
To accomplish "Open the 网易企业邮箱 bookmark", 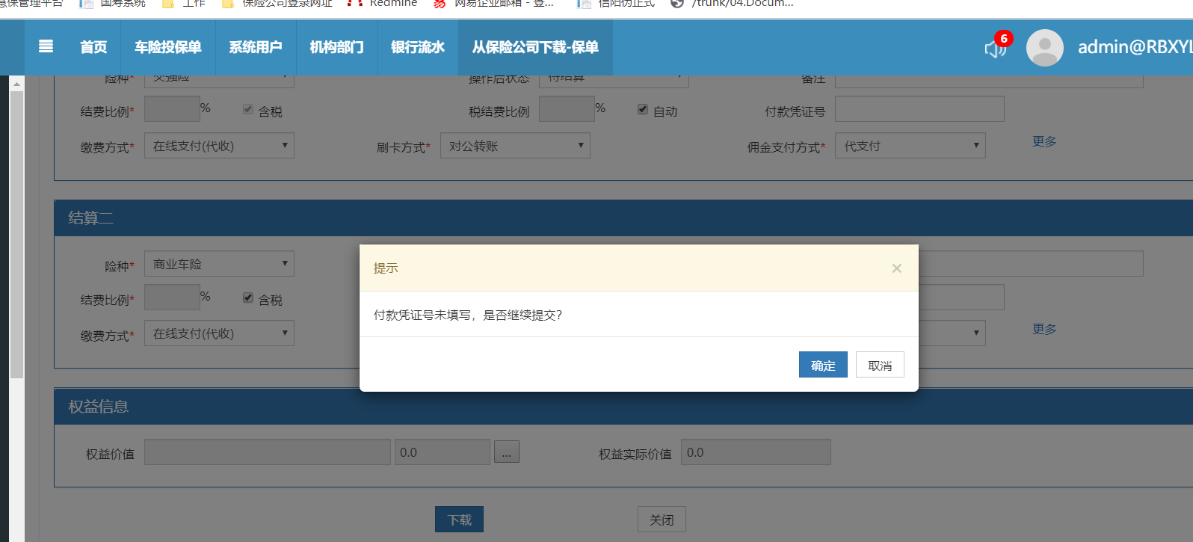I will (494, 3).
